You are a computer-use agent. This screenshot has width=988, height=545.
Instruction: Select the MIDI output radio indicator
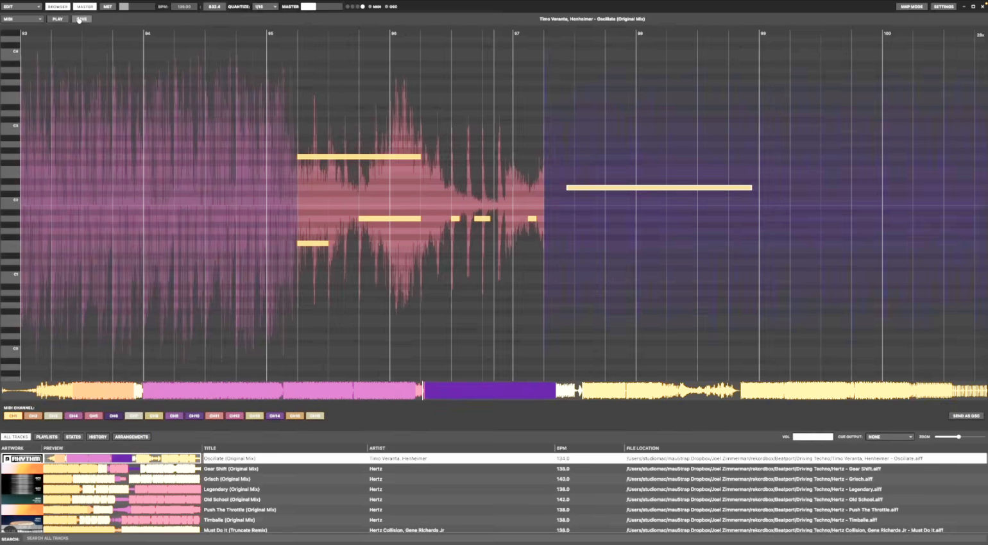370,6
